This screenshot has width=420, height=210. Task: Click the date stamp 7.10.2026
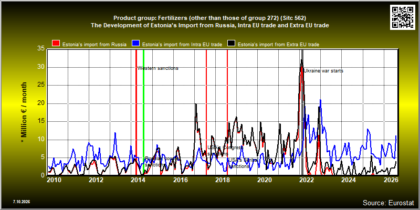(21, 201)
